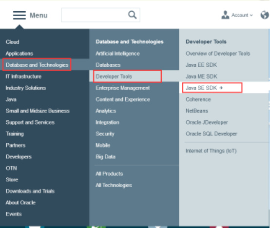
Task: Click inside the search input field
Action: click(100, 15)
